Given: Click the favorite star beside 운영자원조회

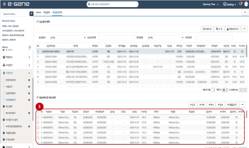Looking at the screenshot, I should (x=29, y=80).
